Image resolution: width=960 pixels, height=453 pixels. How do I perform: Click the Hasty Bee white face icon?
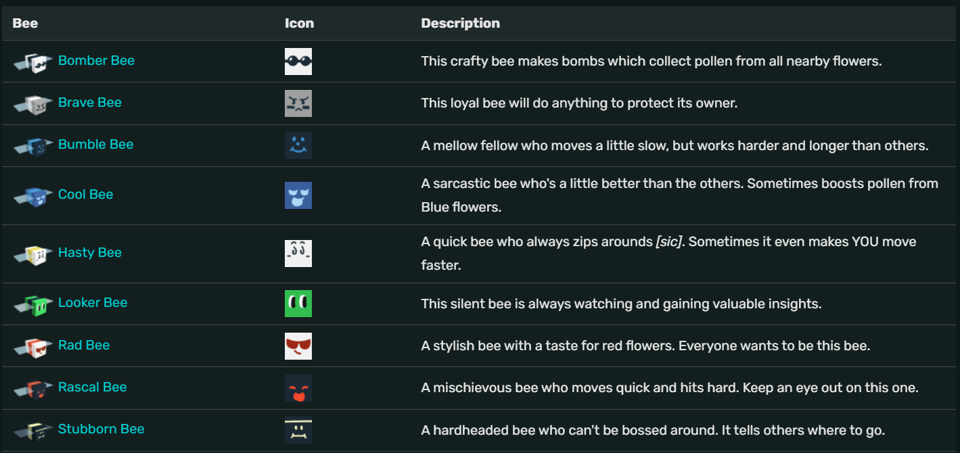point(298,253)
